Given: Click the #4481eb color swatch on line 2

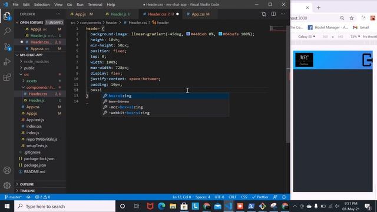Looking at the screenshot, I should pos(188,34).
